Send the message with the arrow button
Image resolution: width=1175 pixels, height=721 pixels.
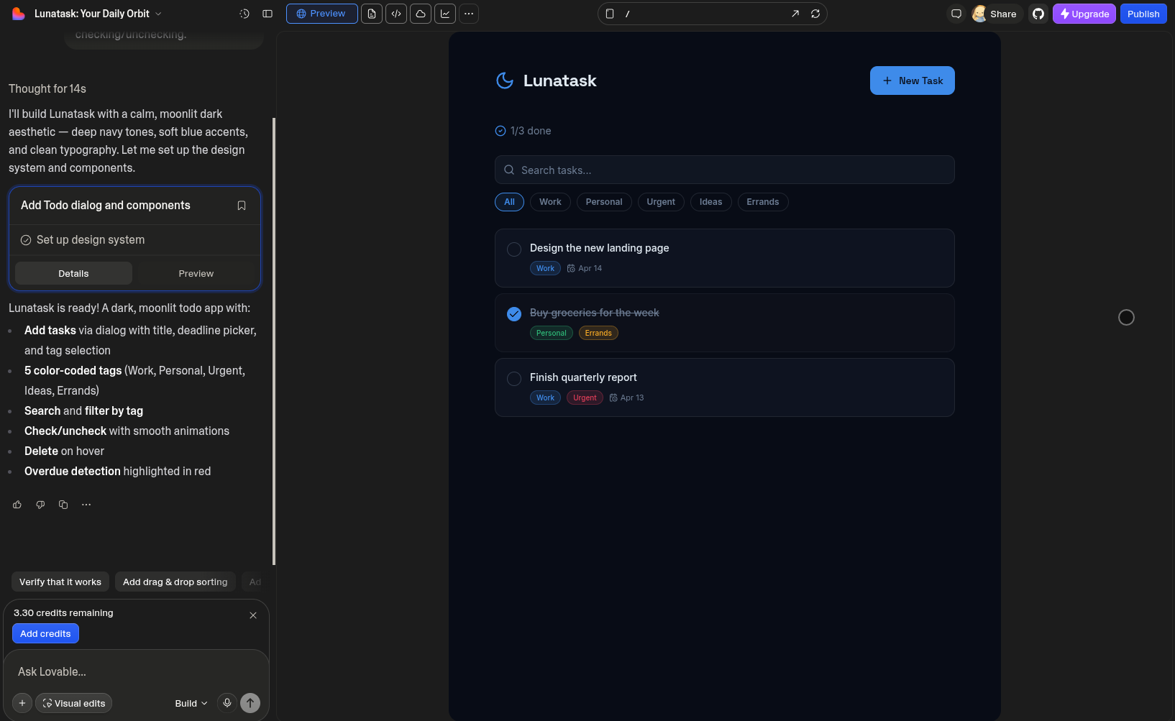pos(250,703)
